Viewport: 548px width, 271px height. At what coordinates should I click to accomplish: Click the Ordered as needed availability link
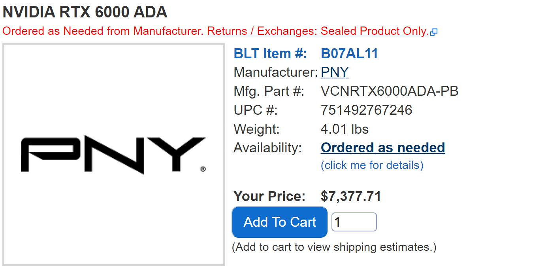382,148
